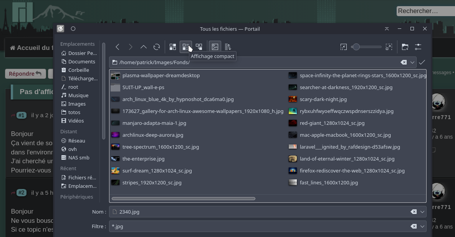Switch to icon view mode
The width and height of the screenshot is (455, 237).
(x=173, y=47)
